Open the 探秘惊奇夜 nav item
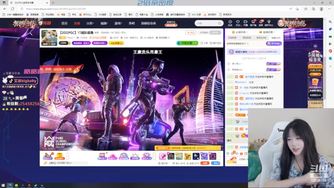This screenshot has height=188, width=334. pyautogui.click(x=149, y=23)
